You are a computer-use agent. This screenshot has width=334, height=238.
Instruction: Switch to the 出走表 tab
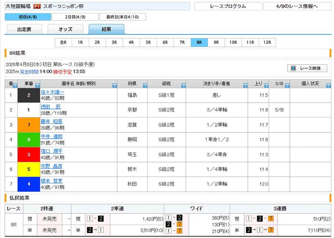pos(24,29)
